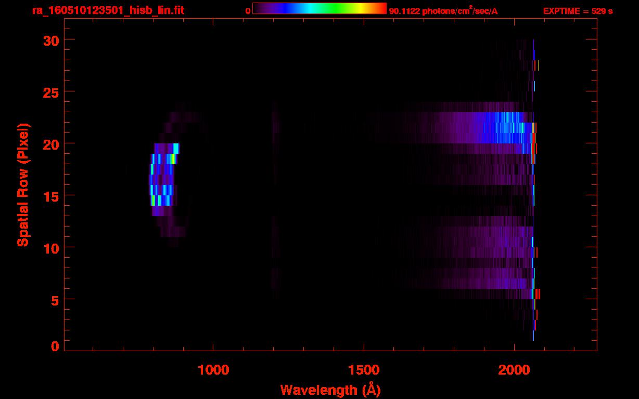Click the spatial row 30 tick label
Screen dimensions: 639x399
[x=51, y=40]
